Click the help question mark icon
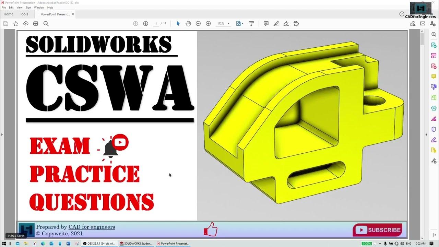This screenshot has width=439, height=247. (402, 14)
